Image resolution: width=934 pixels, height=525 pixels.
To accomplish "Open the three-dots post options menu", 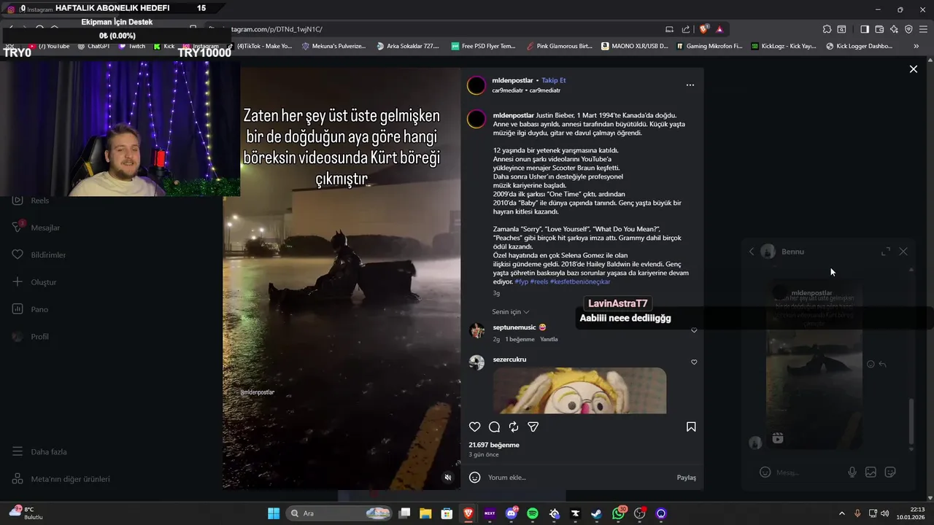I will click(x=690, y=85).
